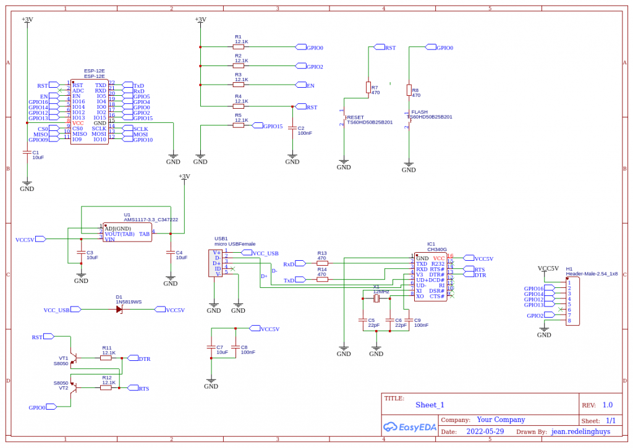633x448 pixels.
Task: Click the '12MHz' crystal value label
Action: point(381,292)
